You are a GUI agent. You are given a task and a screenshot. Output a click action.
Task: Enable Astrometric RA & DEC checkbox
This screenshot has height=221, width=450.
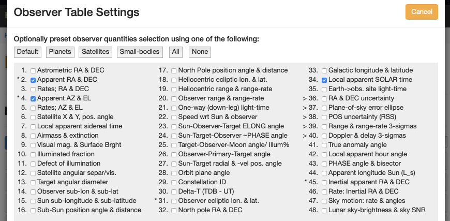[x=33, y=70]
